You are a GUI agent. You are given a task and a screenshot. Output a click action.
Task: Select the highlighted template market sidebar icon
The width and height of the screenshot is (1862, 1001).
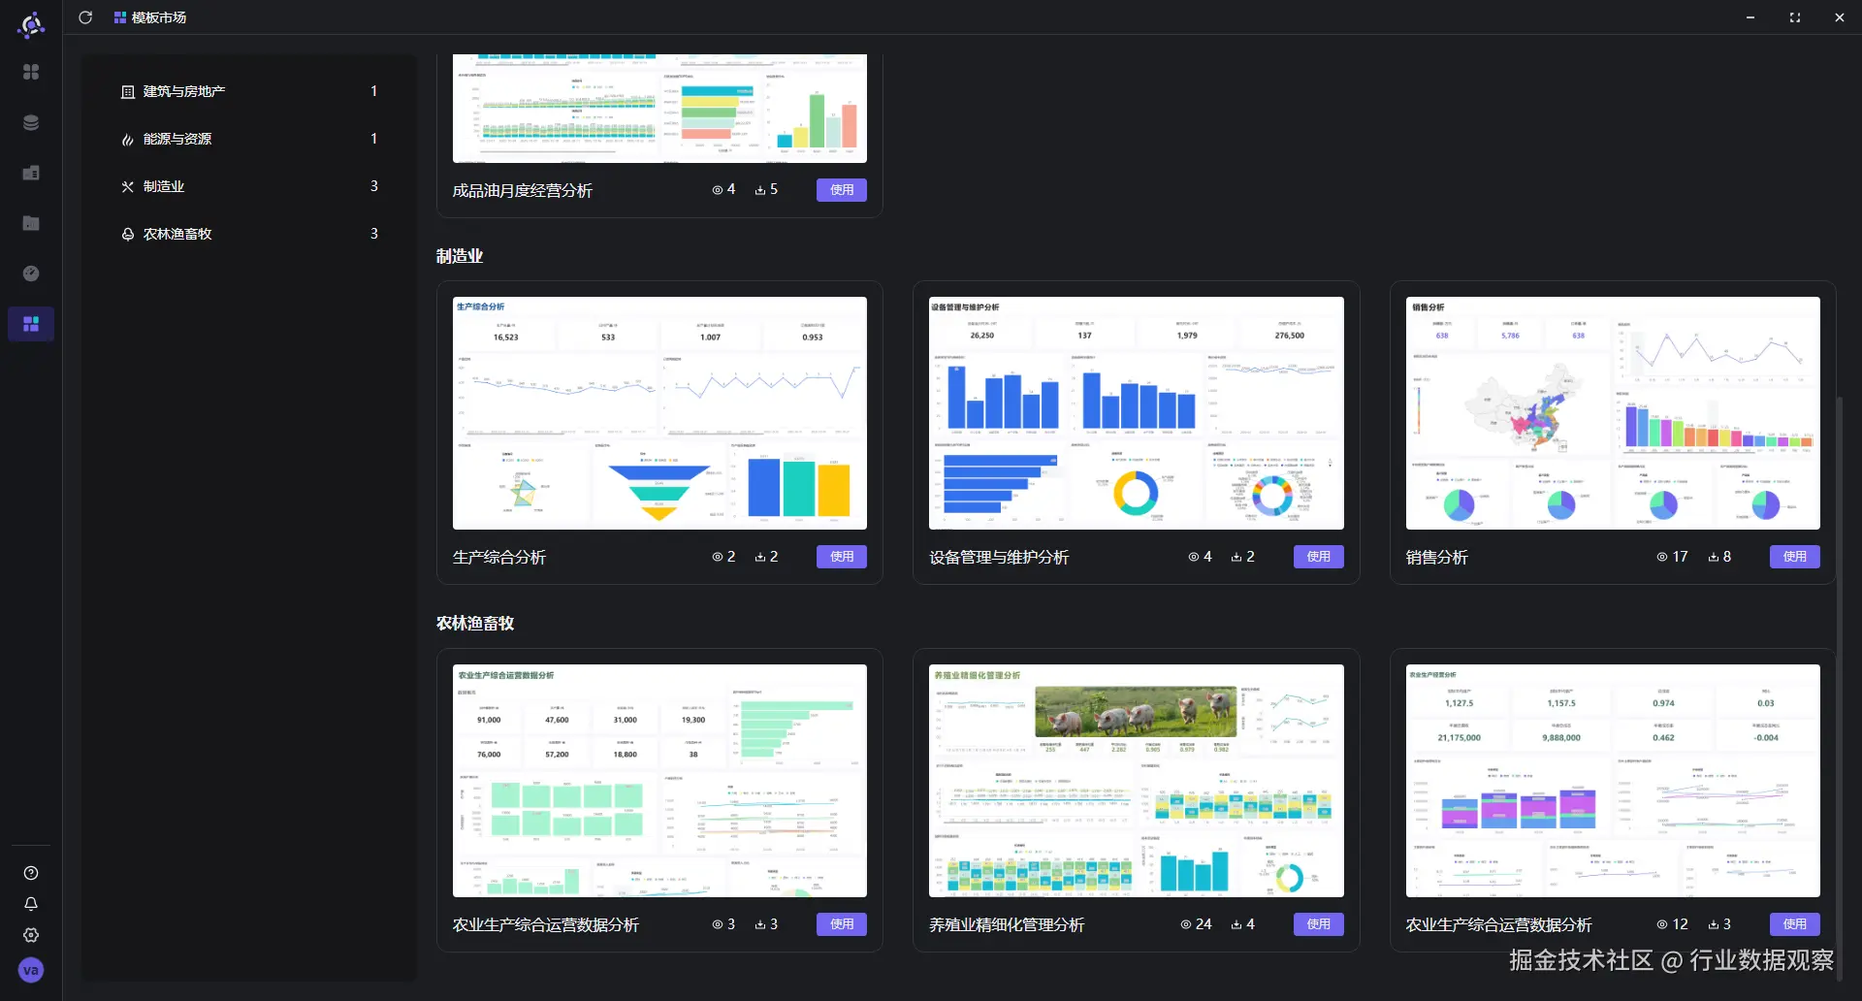[x=31, y=324]
